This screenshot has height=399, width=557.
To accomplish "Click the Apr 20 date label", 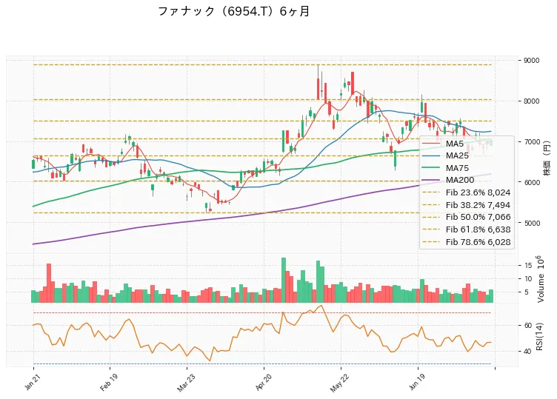I will (263, 382).
